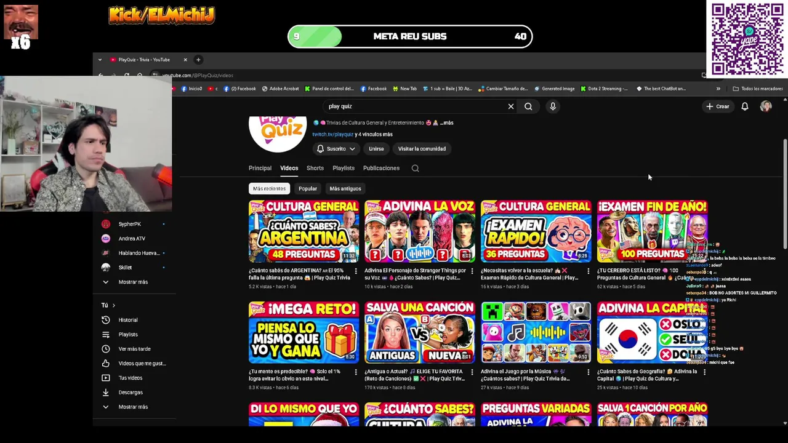Search within channel magnifier icon
Viewport: 788px width, 443px height.
pos(416,168)
